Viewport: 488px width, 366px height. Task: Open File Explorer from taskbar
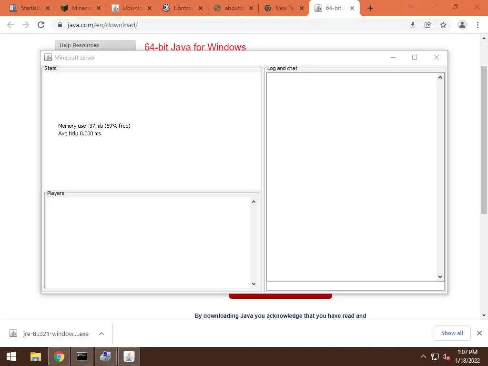(x=35, y=356)
